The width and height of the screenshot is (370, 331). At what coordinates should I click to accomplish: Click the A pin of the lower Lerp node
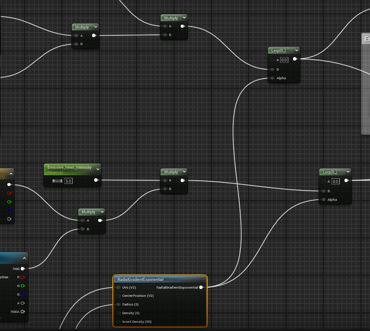pyautogui.click(x=323, y=181)
